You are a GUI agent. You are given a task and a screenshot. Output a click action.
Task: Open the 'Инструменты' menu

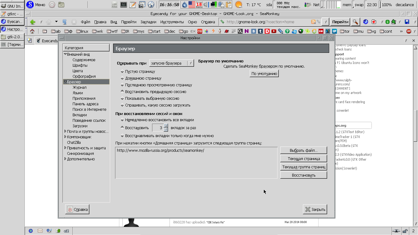coord(172,22)
